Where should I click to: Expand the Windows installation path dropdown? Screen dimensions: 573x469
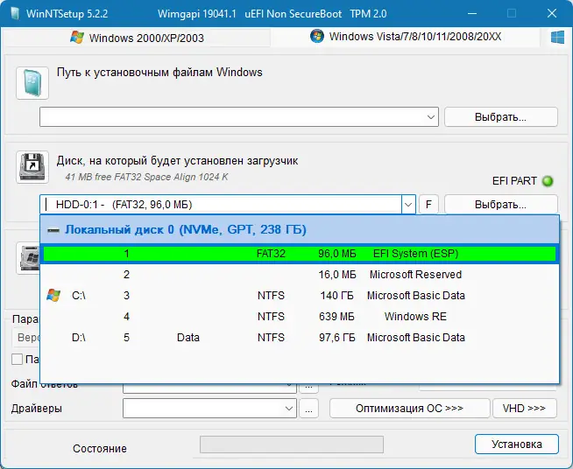tap(431, 117)
